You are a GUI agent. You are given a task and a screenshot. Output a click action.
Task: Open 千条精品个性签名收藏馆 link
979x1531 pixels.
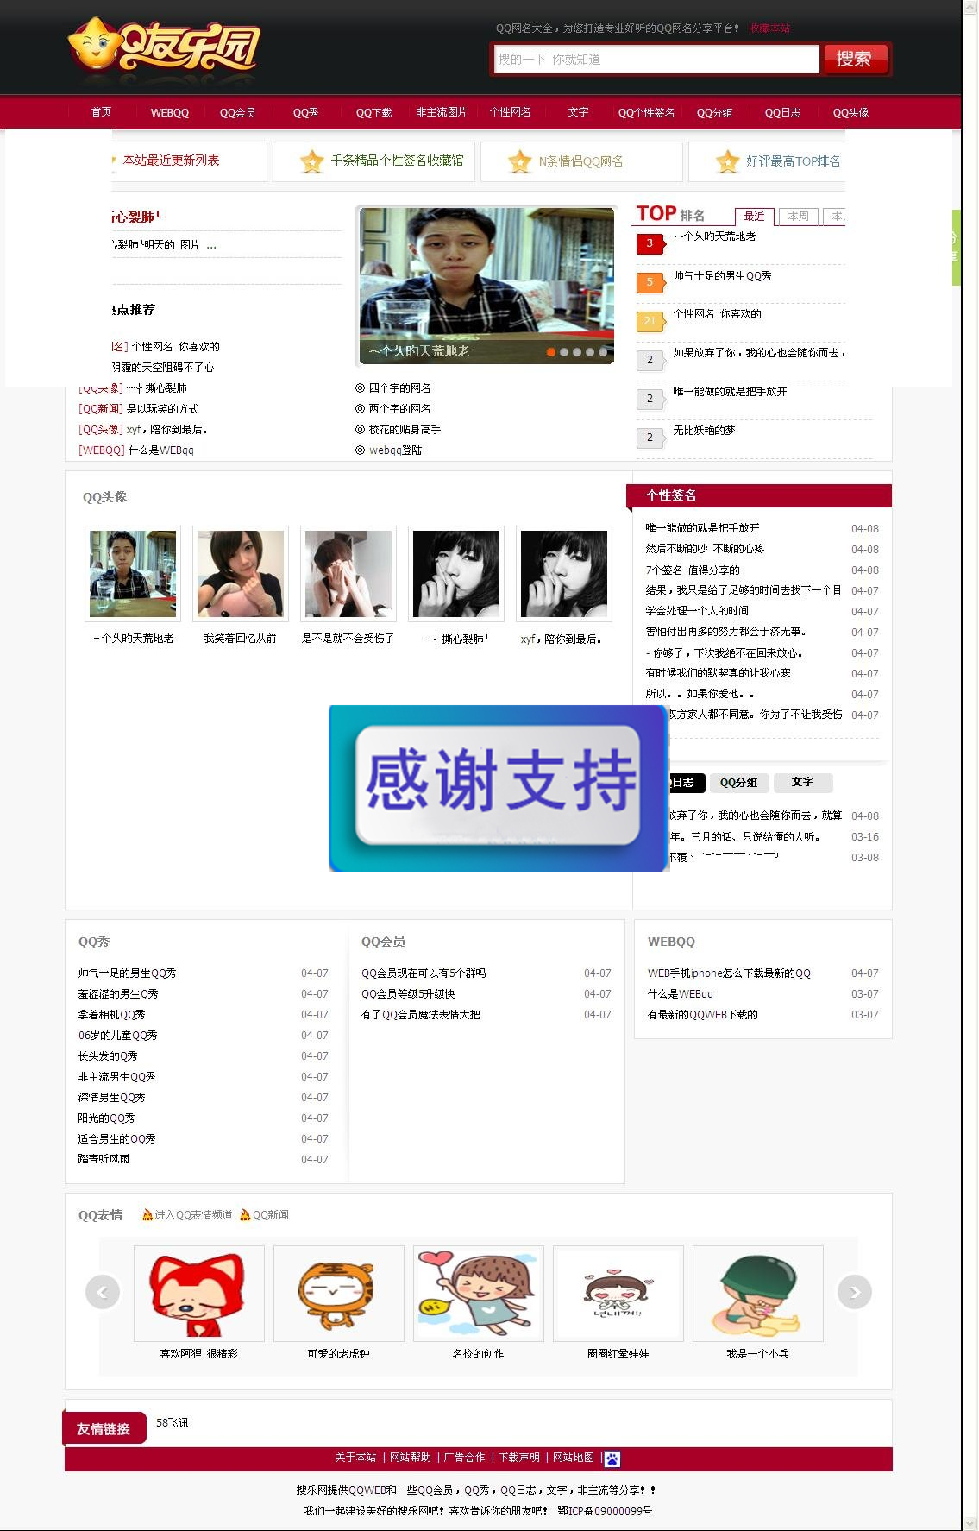(397, 161)
